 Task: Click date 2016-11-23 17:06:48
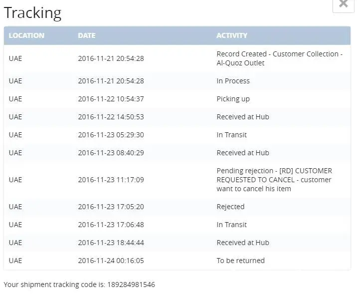point(111,225)
